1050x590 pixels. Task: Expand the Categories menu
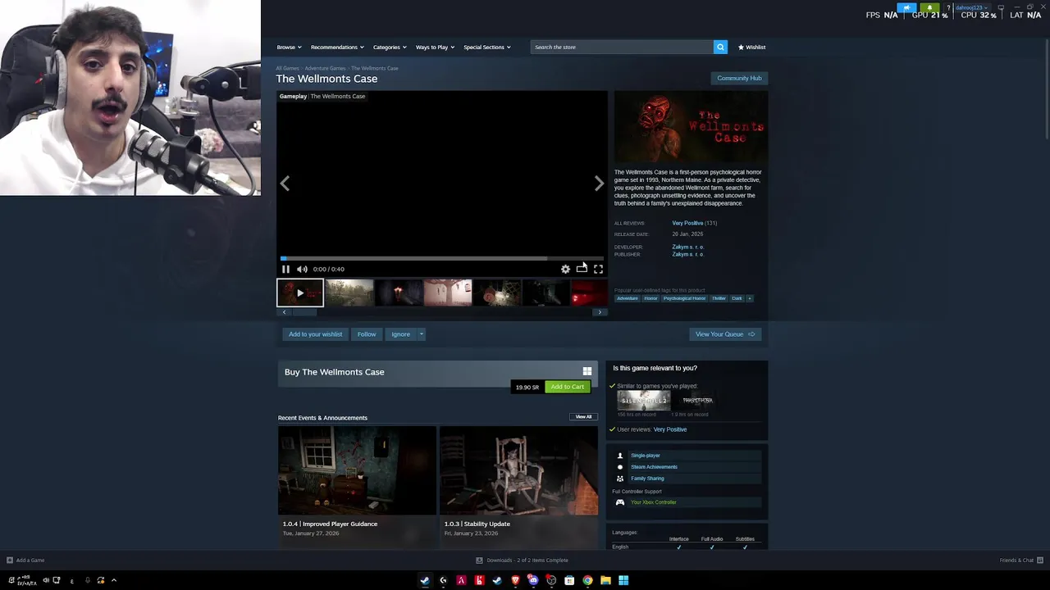click(x=389, y=47)
